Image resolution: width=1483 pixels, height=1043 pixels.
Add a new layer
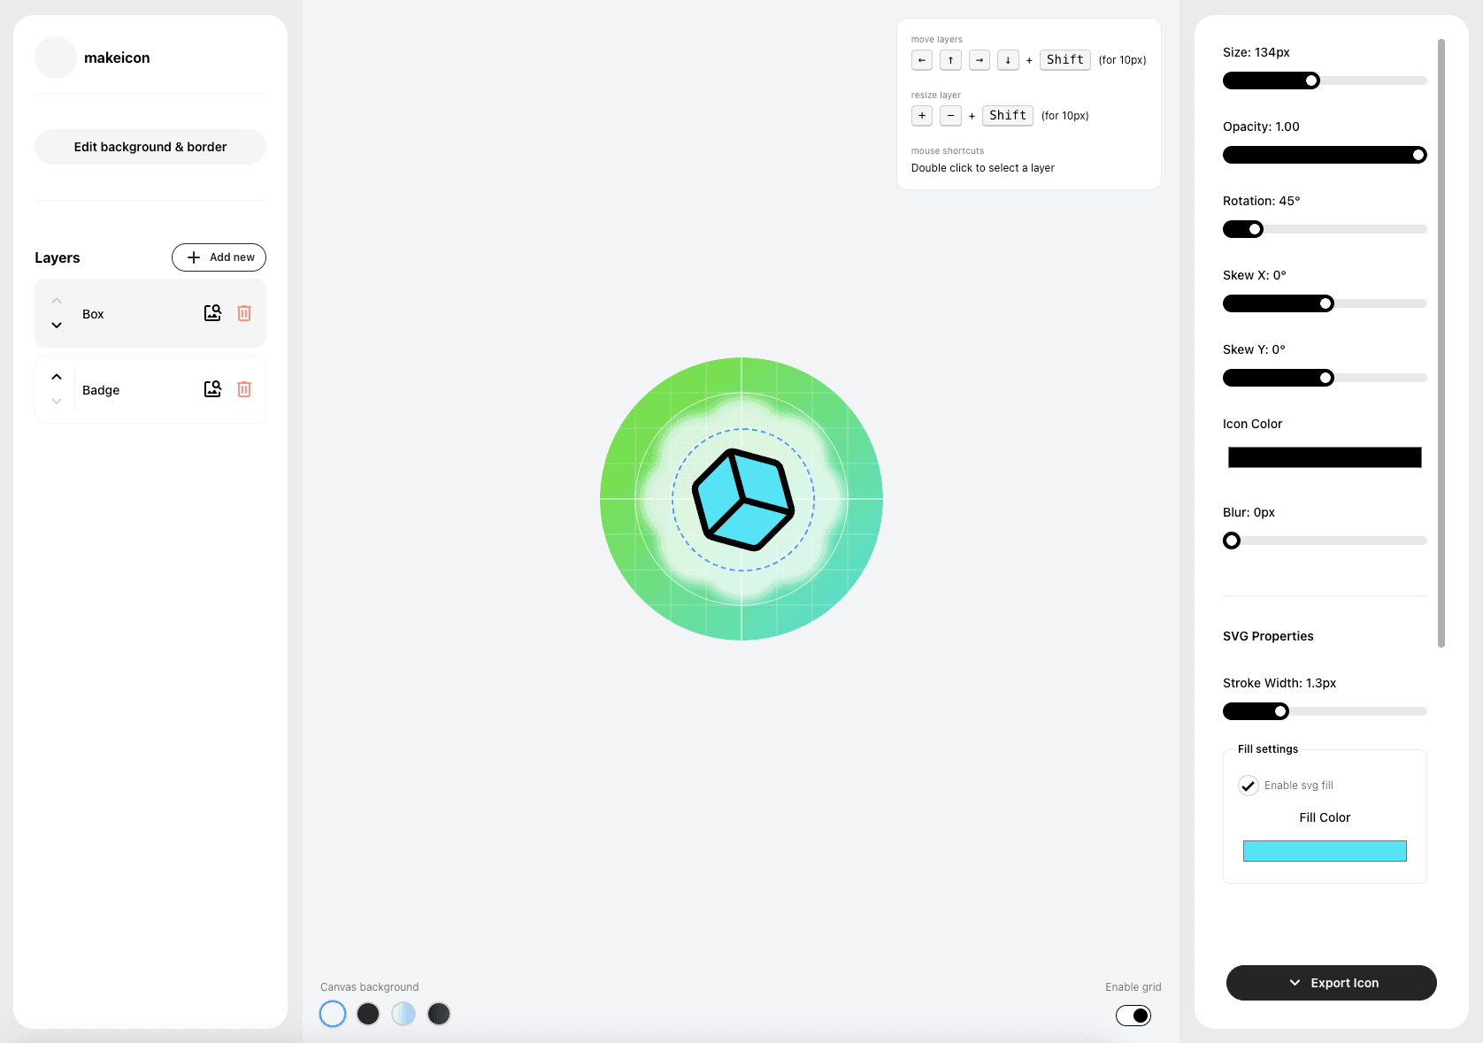coord(219,257)
